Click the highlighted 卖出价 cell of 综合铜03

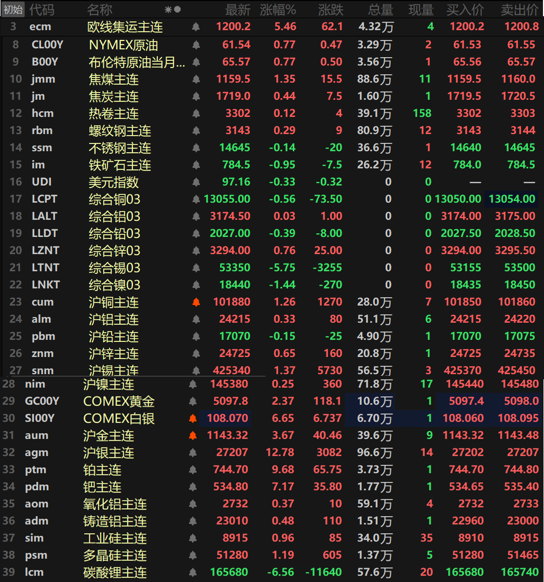511,199
